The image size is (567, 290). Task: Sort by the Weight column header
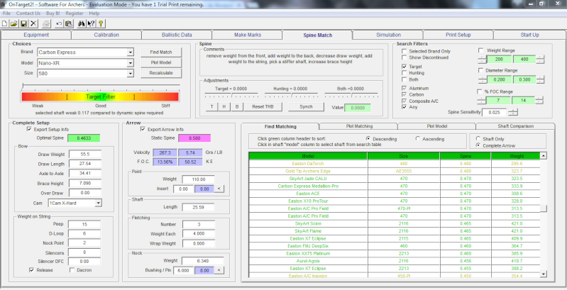click(516, 156)
